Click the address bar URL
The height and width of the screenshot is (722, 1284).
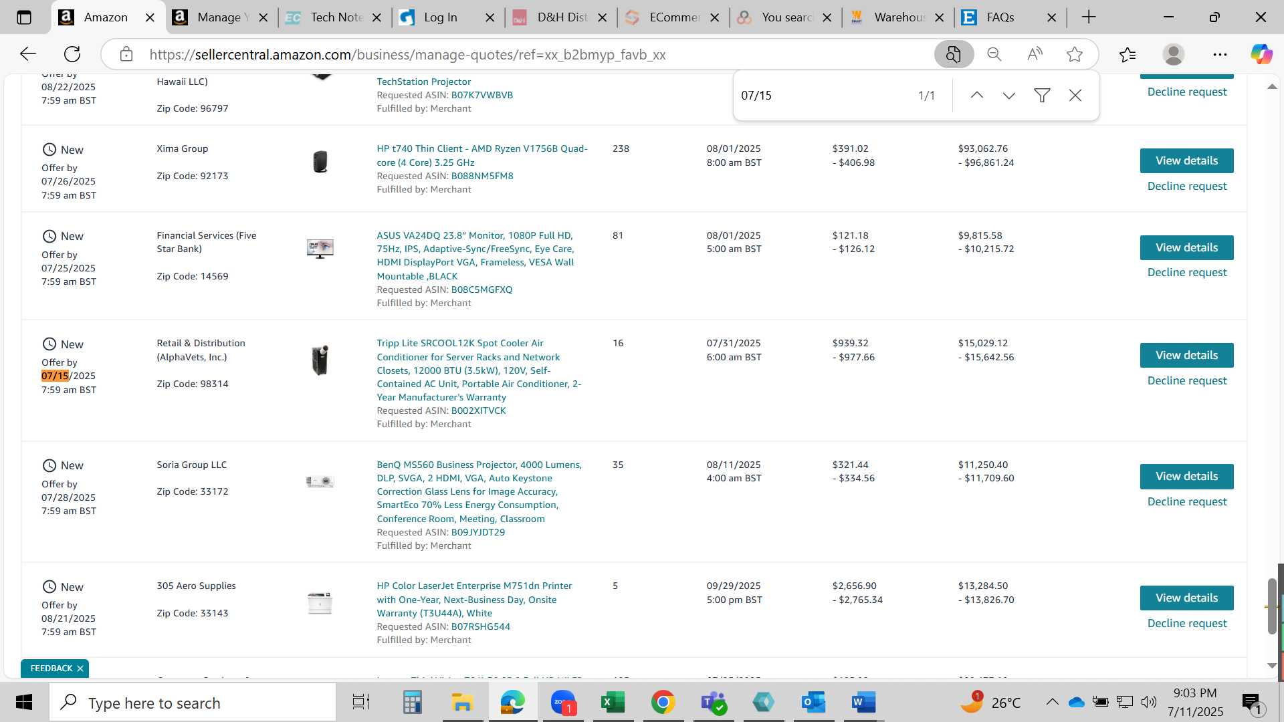pyautogui.click(x=407, y=55)
